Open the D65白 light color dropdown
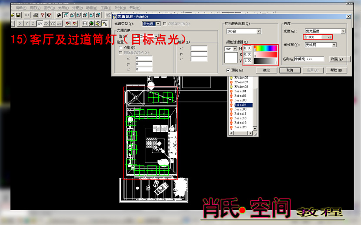This screenshot has width=361, height=225. click(244, 31)
